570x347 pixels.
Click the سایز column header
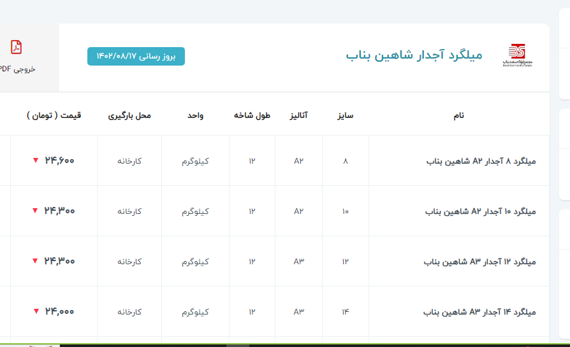tap(345, 115)
